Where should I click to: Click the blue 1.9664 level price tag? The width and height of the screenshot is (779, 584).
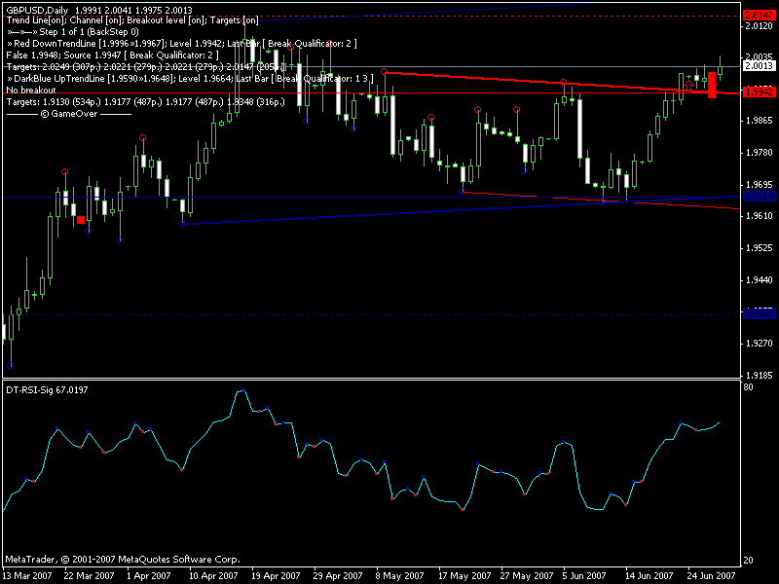(x=759, y=197)
